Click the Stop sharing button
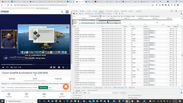This screenshot has width=183, height=103. (43, 88)
